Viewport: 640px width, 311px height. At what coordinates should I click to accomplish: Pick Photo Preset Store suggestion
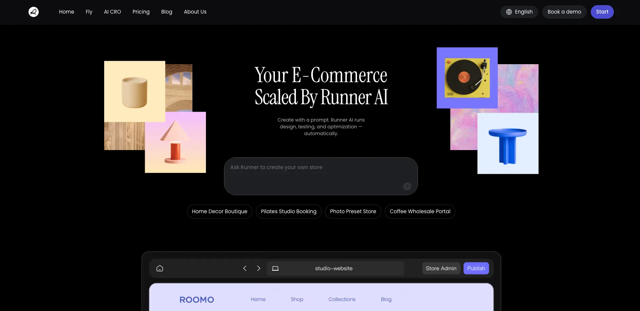pyautogui.click(x=353, y=212)
